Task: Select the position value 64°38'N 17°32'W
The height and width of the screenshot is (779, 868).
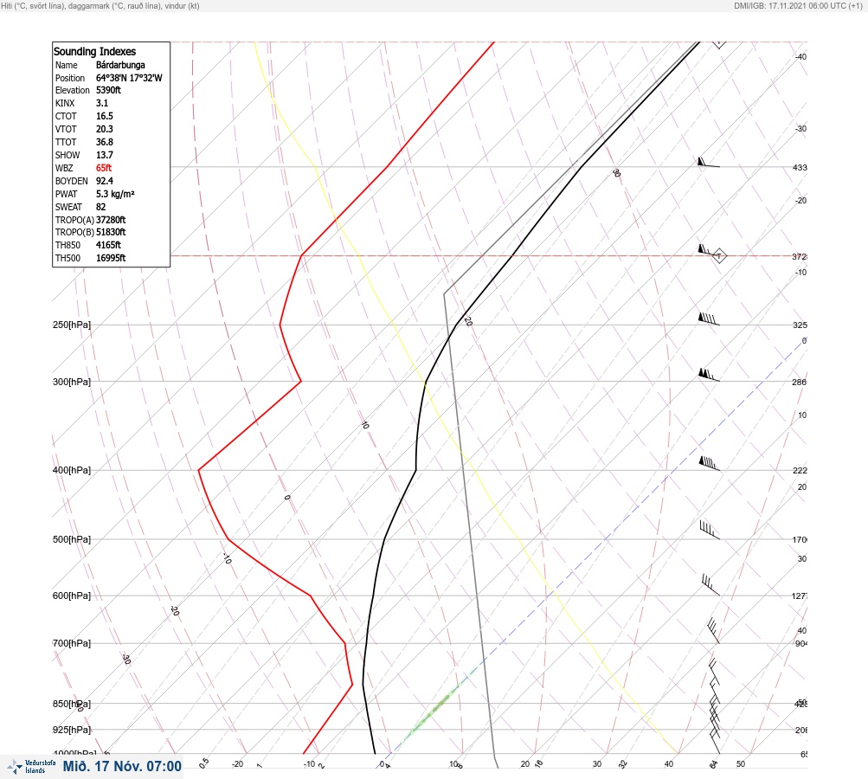Action: (129, 78)
